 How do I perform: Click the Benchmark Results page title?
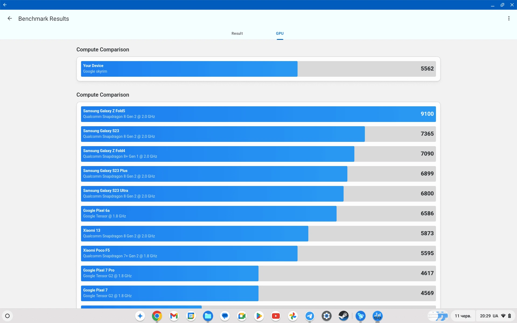point(44,19)
